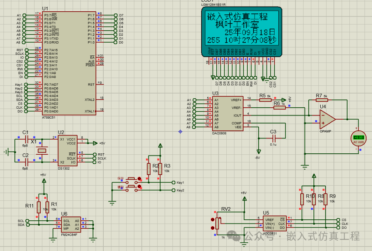Click the DAC0808 part label

point(219,133)
